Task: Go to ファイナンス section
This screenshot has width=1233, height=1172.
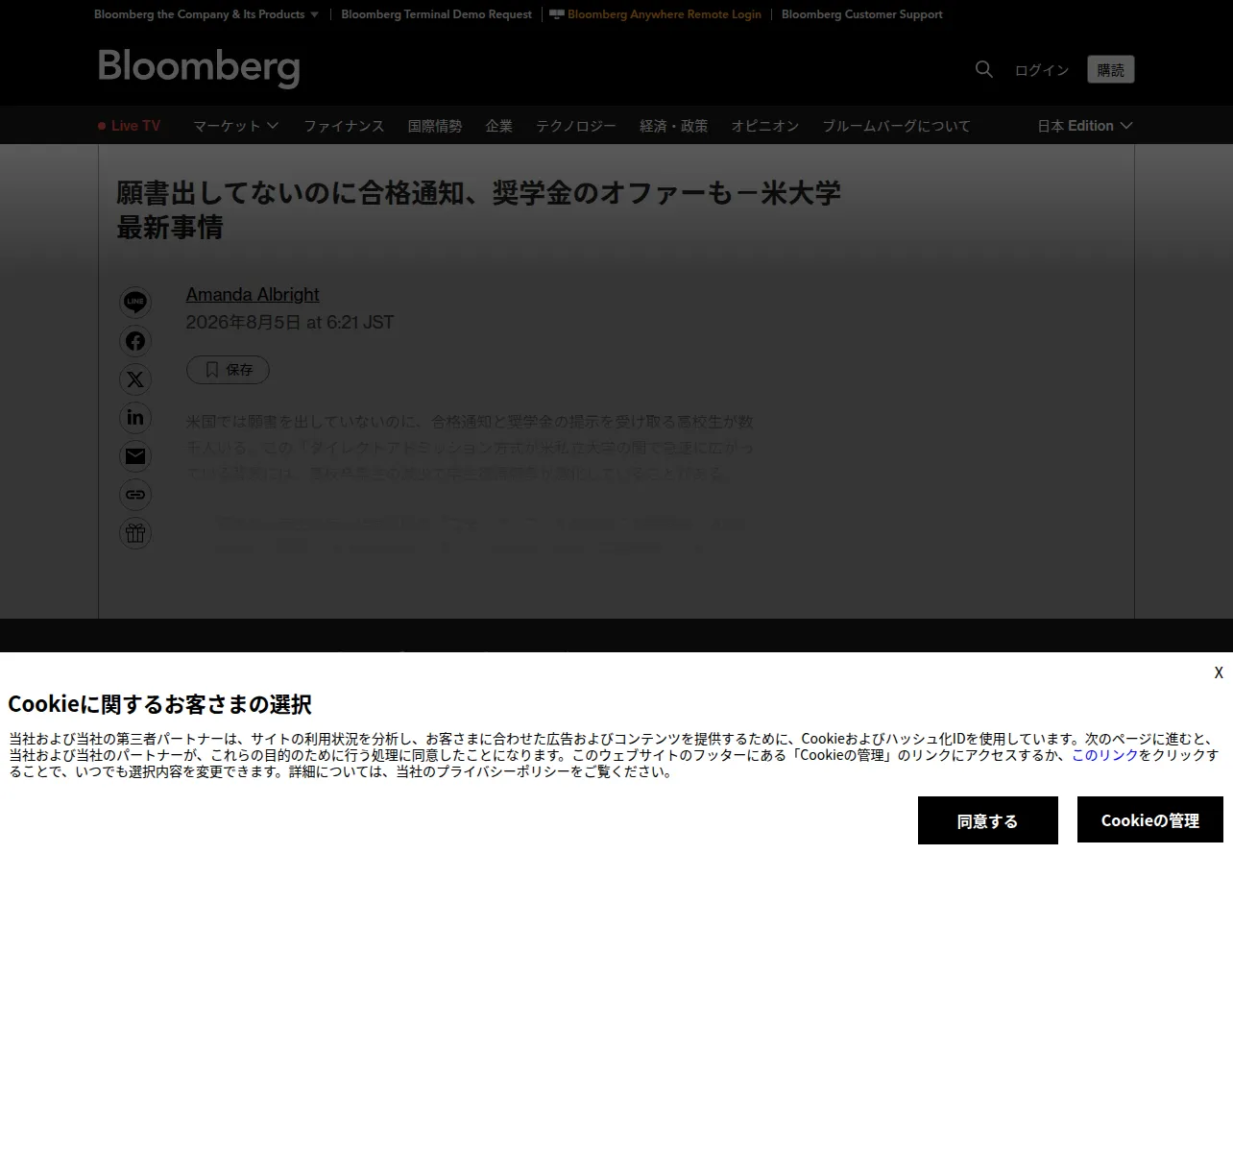Action: coord(344,126)
